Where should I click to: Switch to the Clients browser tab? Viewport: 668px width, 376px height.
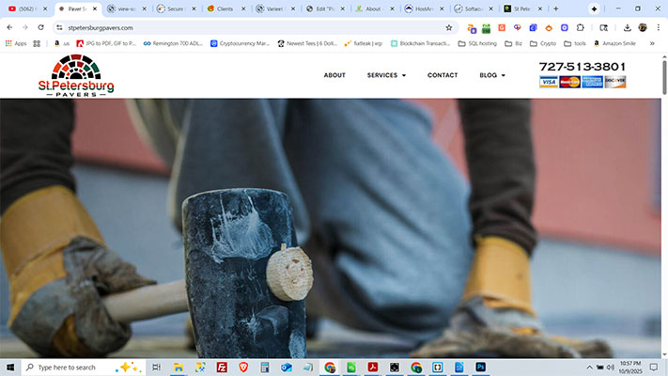tap(225, 8)
